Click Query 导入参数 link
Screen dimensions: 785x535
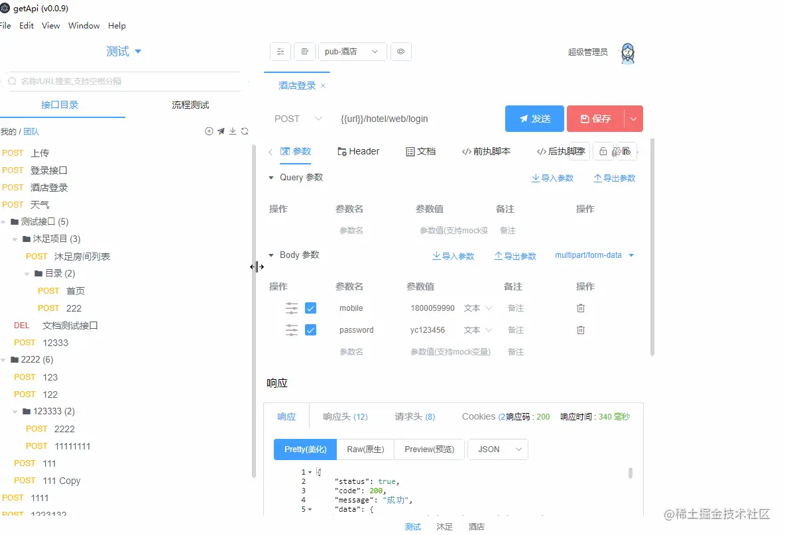[x=552, y=178]
